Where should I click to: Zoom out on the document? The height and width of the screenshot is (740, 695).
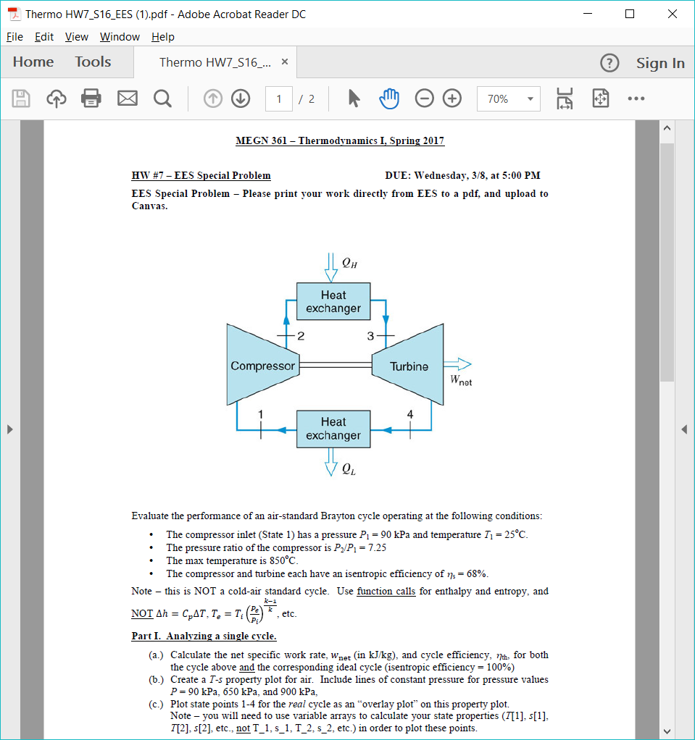point(424,98)
